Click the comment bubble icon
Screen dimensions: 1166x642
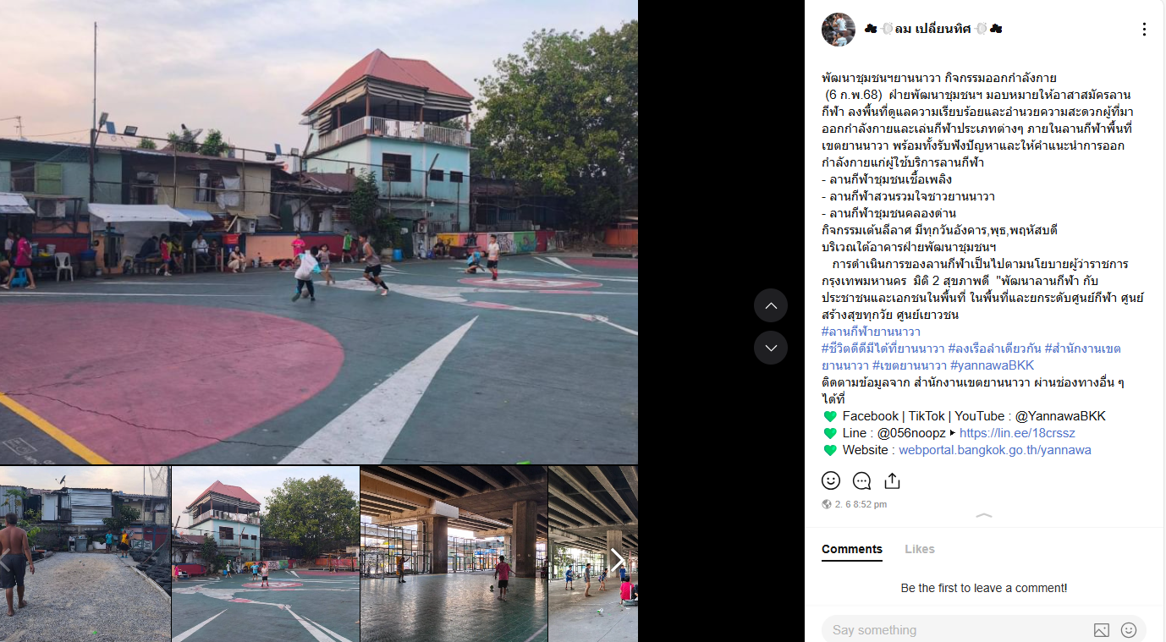pyautogui.click(x=861, y=480)
